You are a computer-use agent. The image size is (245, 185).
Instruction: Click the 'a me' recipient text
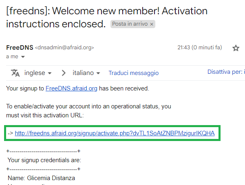[x=12, y=57]
